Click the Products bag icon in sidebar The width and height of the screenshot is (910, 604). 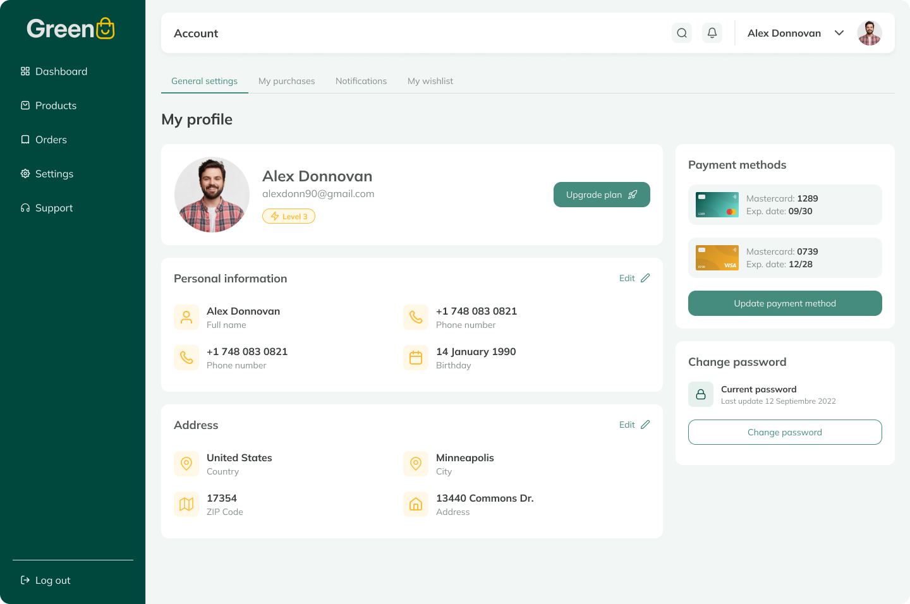tap(25, 105)
